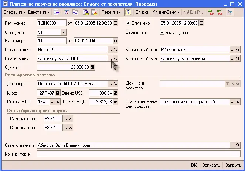Choose Р/с Авт-банк account via ellipsis button
The height and width of the screenshot is (171, 245).
click(232, 50)
